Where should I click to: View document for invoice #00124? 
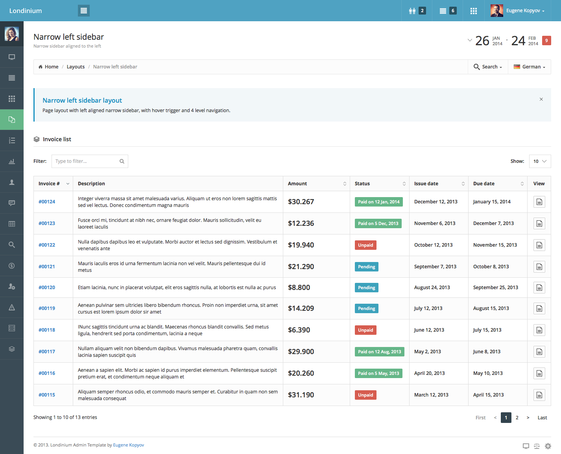[x=539, y=202]
